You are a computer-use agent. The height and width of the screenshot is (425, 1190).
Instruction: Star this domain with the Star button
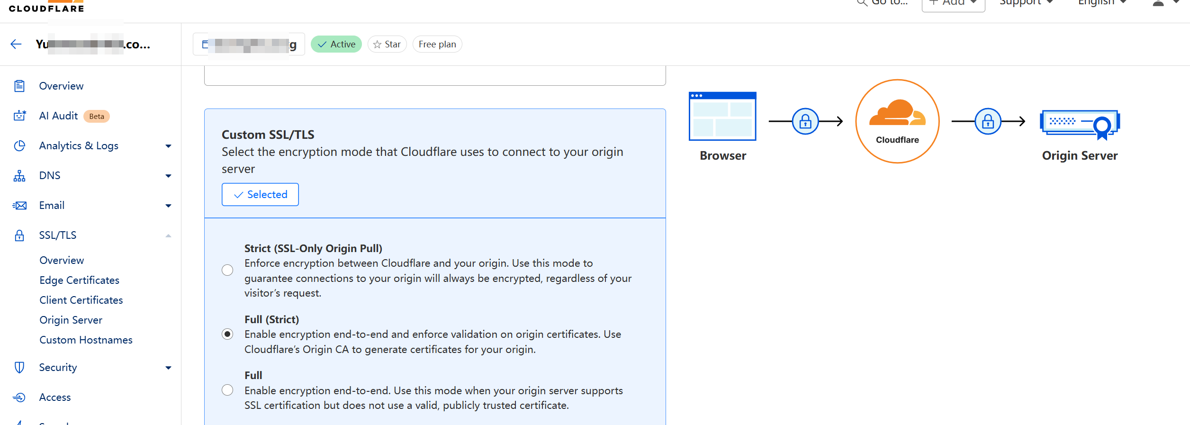tap(387, 45)
